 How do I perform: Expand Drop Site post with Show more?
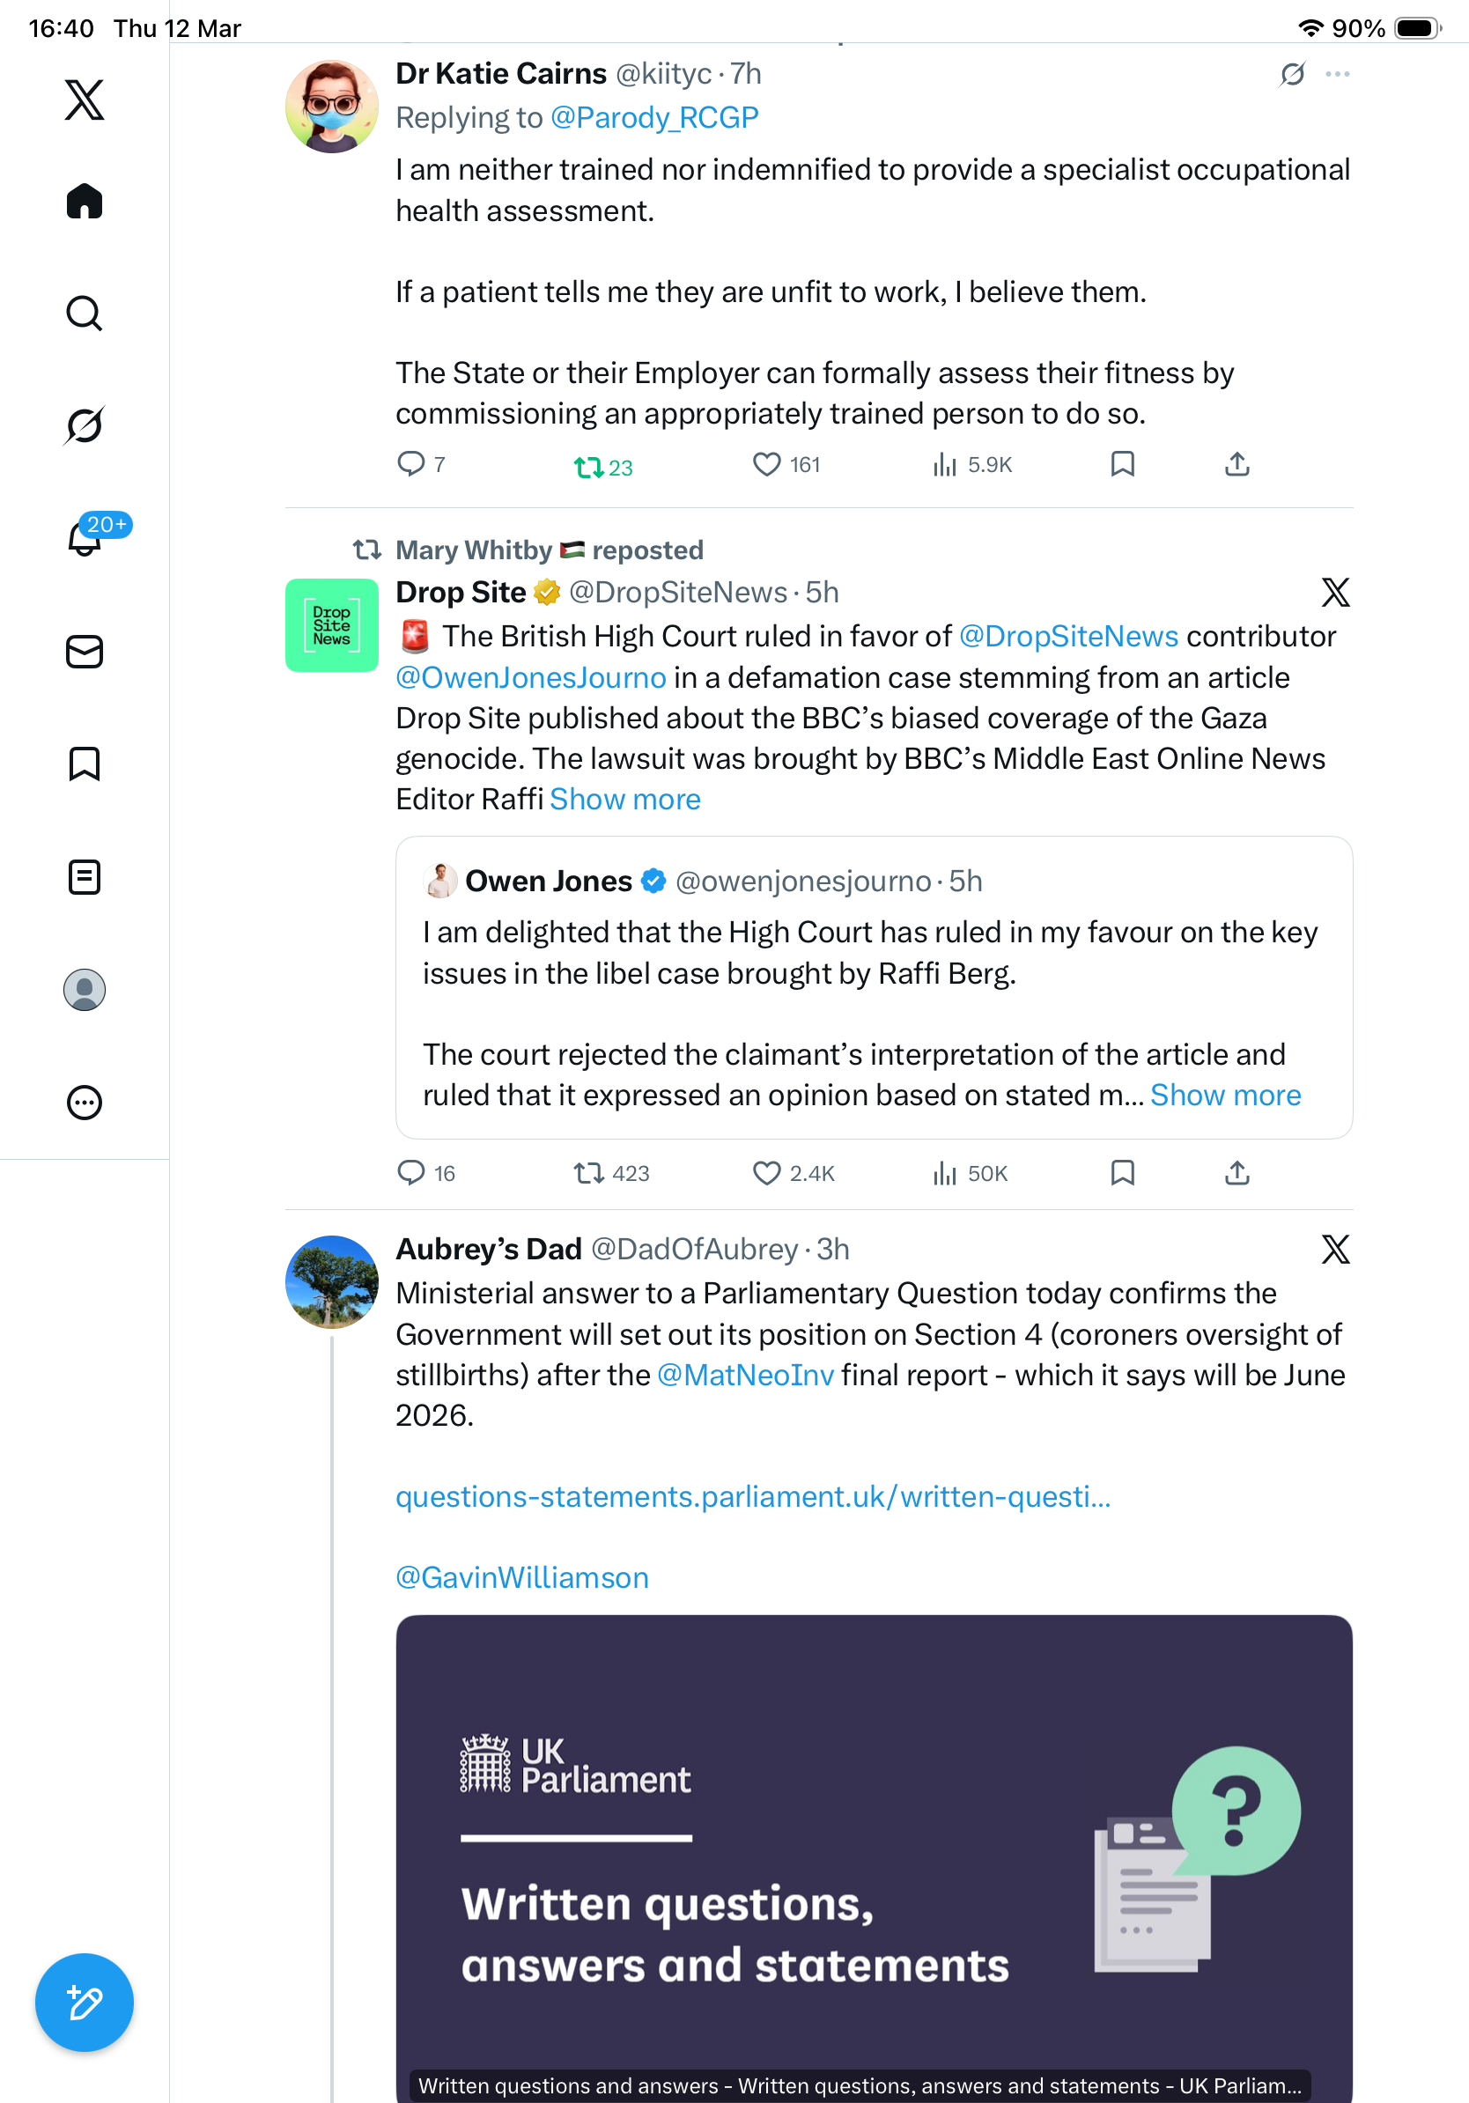(624, 800)
